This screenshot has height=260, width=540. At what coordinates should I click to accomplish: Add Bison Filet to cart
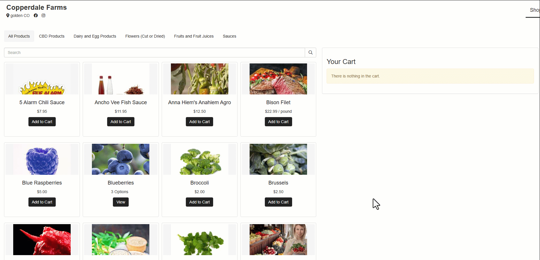(278, 122)
